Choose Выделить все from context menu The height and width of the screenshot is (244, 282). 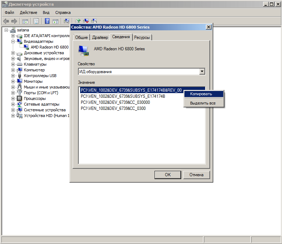[204, 103]
